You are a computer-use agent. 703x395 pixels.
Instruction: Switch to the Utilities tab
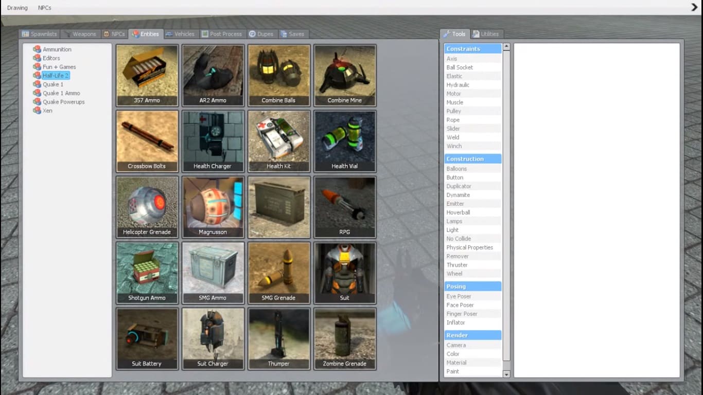pyautogui.click(x=486, y=34)
